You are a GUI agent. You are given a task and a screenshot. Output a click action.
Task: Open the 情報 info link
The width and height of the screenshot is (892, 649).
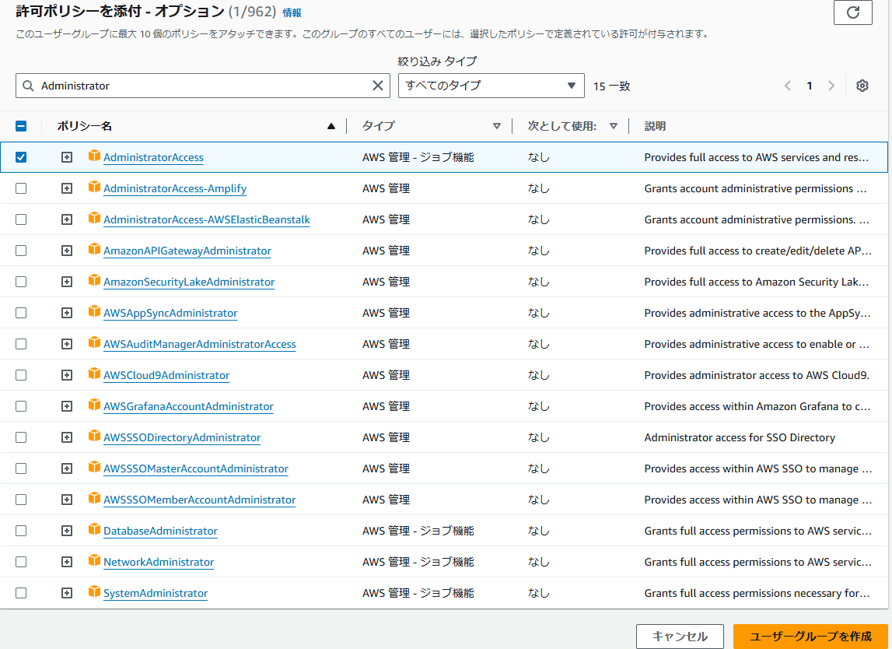click(x=292, y=12)
